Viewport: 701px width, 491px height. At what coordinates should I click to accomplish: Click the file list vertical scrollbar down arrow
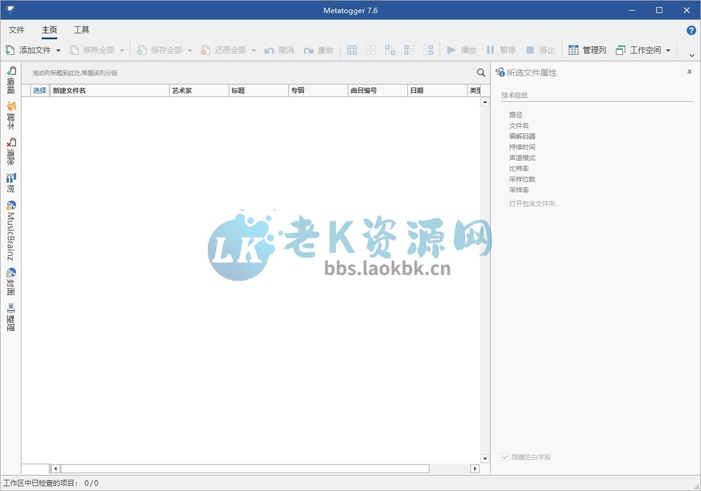tap(485, 458)
